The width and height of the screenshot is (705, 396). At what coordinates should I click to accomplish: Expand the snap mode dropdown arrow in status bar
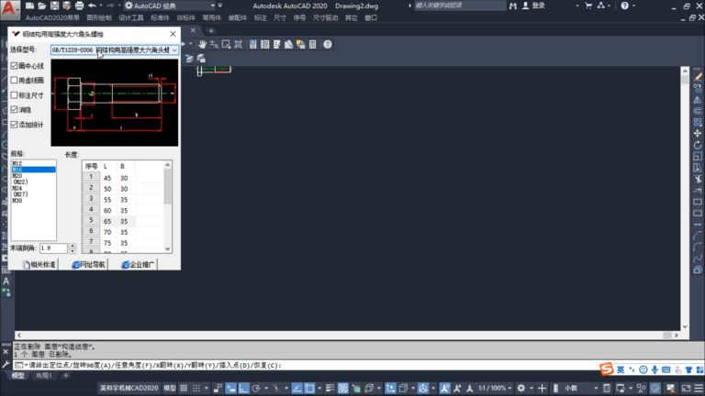point(207,388)
